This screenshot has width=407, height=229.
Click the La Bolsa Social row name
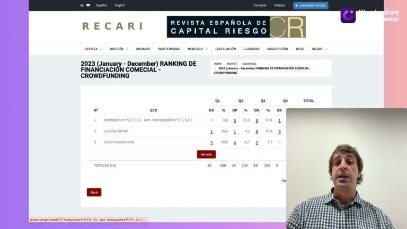click(x=116, y=131)
